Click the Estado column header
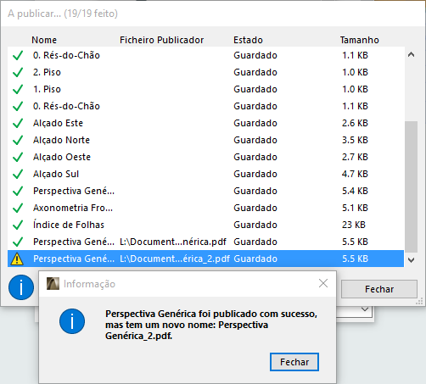Screen dimensions: 426x384 point(248,40)
